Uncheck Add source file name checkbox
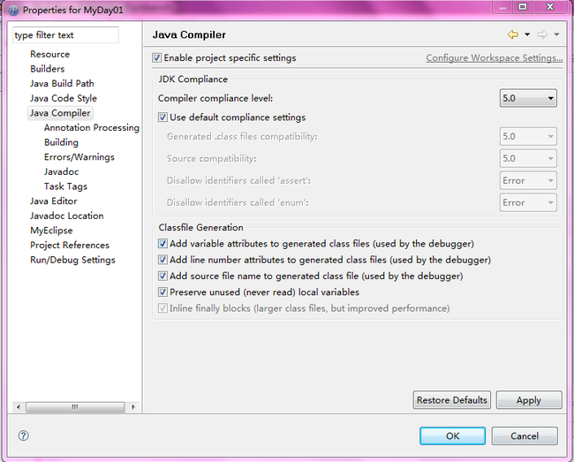 tap(162, 276)
